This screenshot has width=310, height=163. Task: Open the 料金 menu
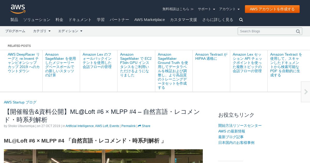point(59,20)
